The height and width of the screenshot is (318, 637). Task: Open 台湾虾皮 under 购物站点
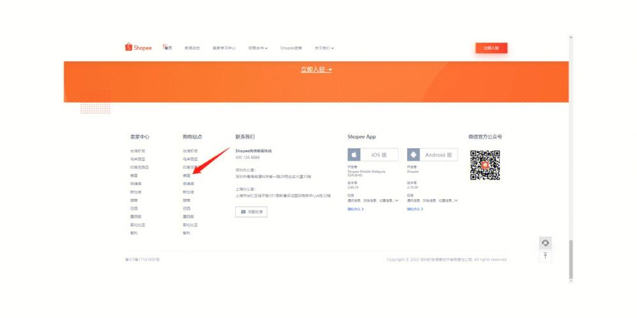point(190,151)
